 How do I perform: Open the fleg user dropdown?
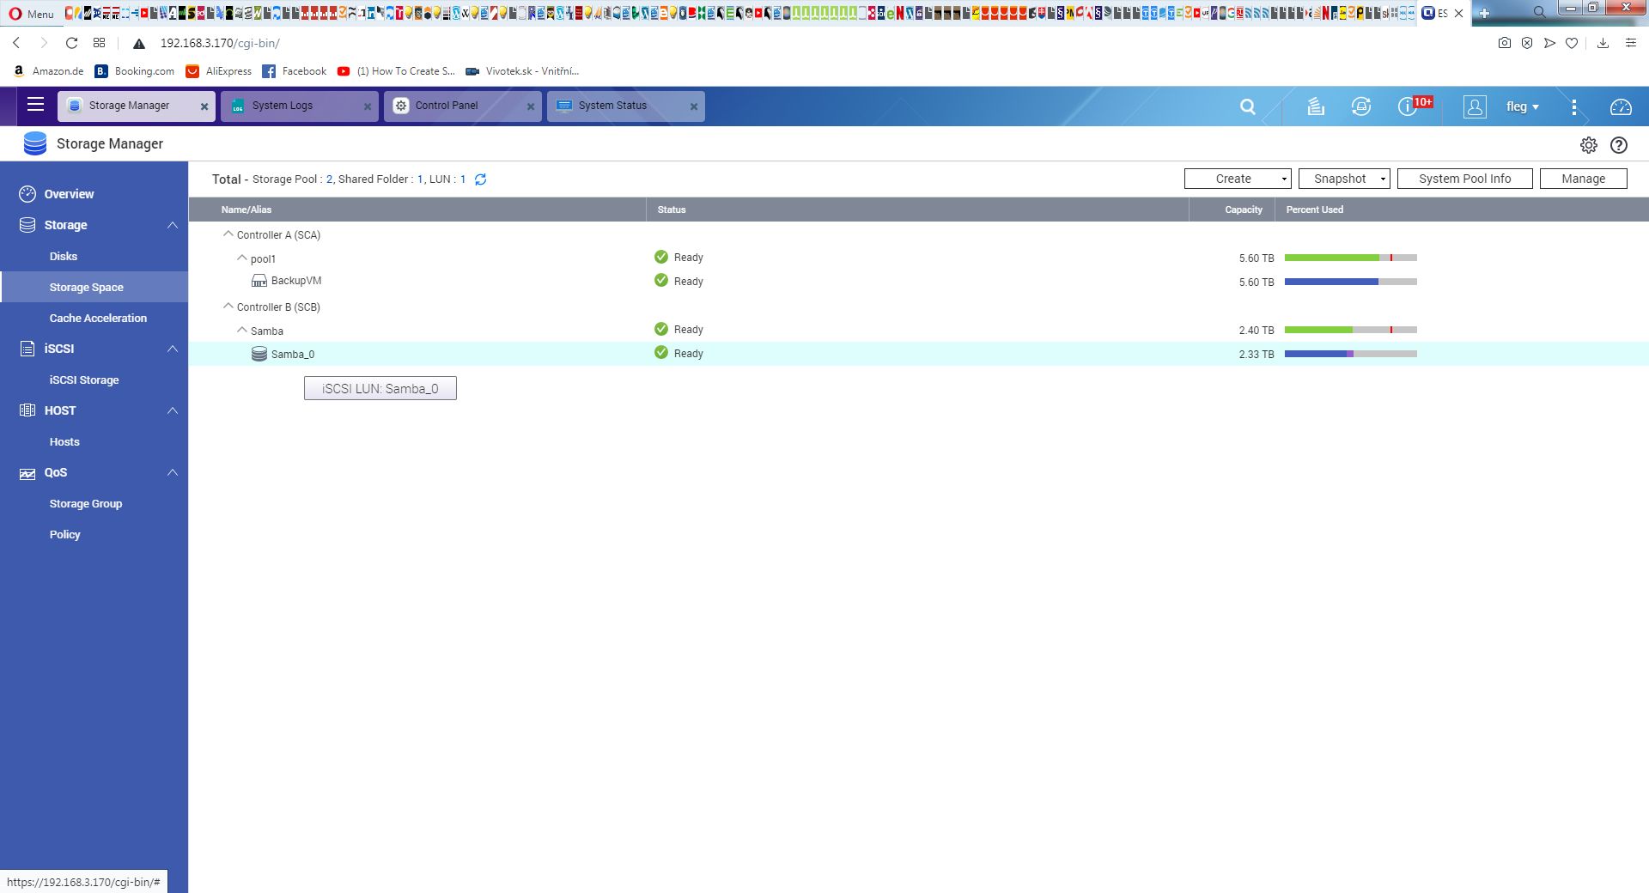point(1522,106)
